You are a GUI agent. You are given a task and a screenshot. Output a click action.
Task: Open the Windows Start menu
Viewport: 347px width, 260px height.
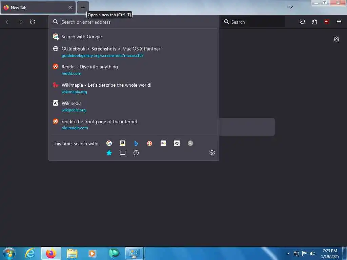pyautogui.click(x=9, y=253)
